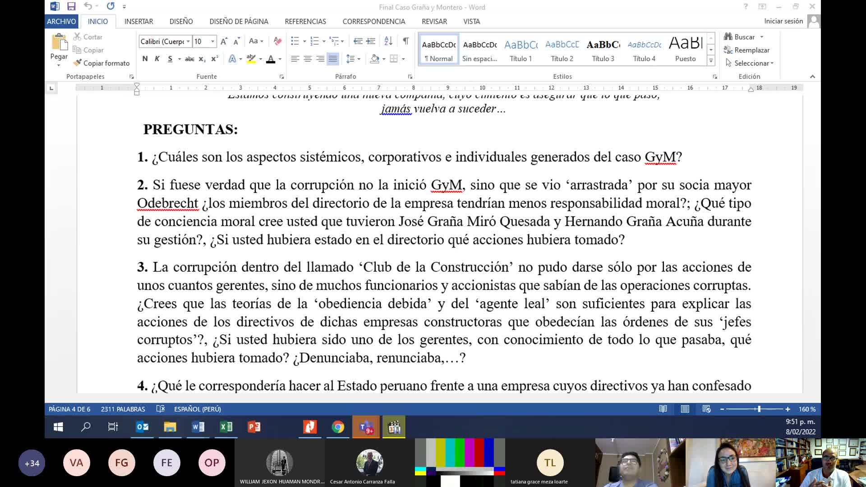Open the Calibri font name dropdown
866x487 pixels.
(x=188, y=41)
